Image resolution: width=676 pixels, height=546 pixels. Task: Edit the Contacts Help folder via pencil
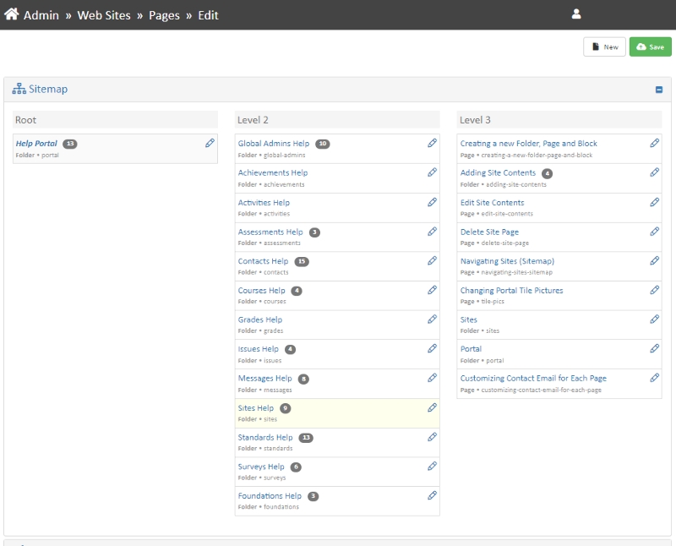point(432,261)
